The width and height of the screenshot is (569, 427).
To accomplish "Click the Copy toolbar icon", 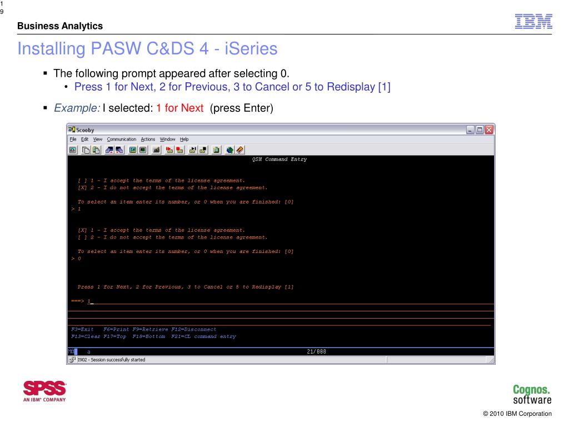I will tap(86, 150).
